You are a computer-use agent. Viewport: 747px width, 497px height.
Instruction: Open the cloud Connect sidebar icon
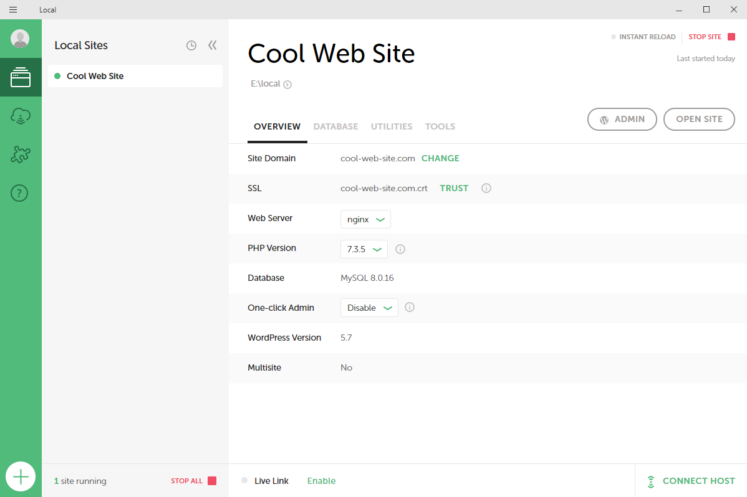(x=21, y=116)
